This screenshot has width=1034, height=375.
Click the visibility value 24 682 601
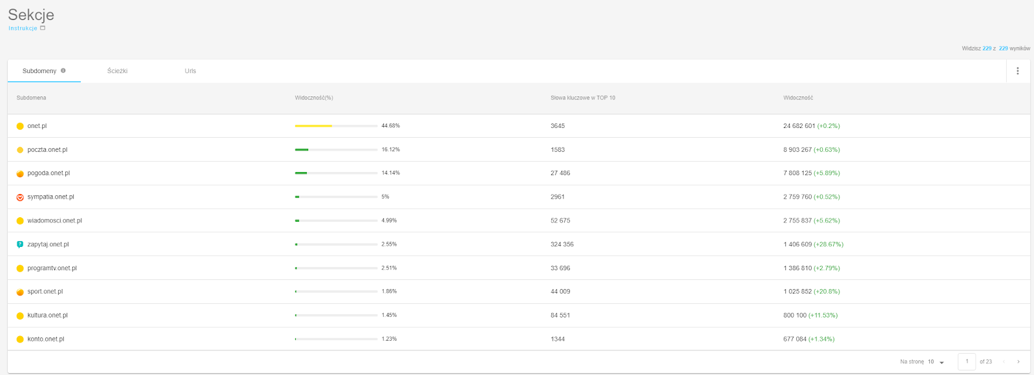click(799, 126)
